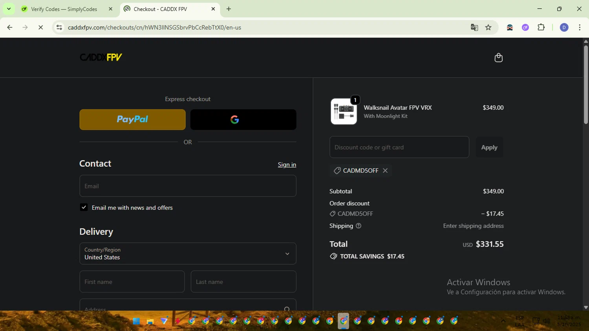Click the With Moonlight Kit variant text
The height and width of the screenshot is (331, 589).
tap(386, 116)
